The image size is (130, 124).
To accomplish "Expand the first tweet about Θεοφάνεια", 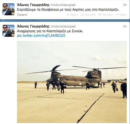I will click(x=22, y=15).
